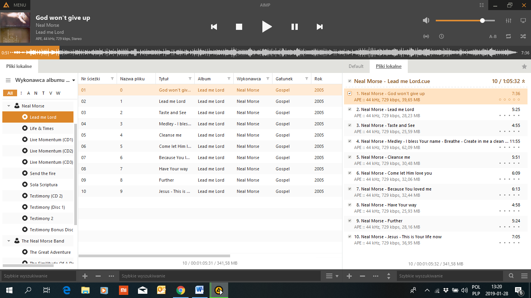The width and height of the screenshot is (531, 298).
Task: Toggle shuffle playback mode
Action: click(523, 36)
